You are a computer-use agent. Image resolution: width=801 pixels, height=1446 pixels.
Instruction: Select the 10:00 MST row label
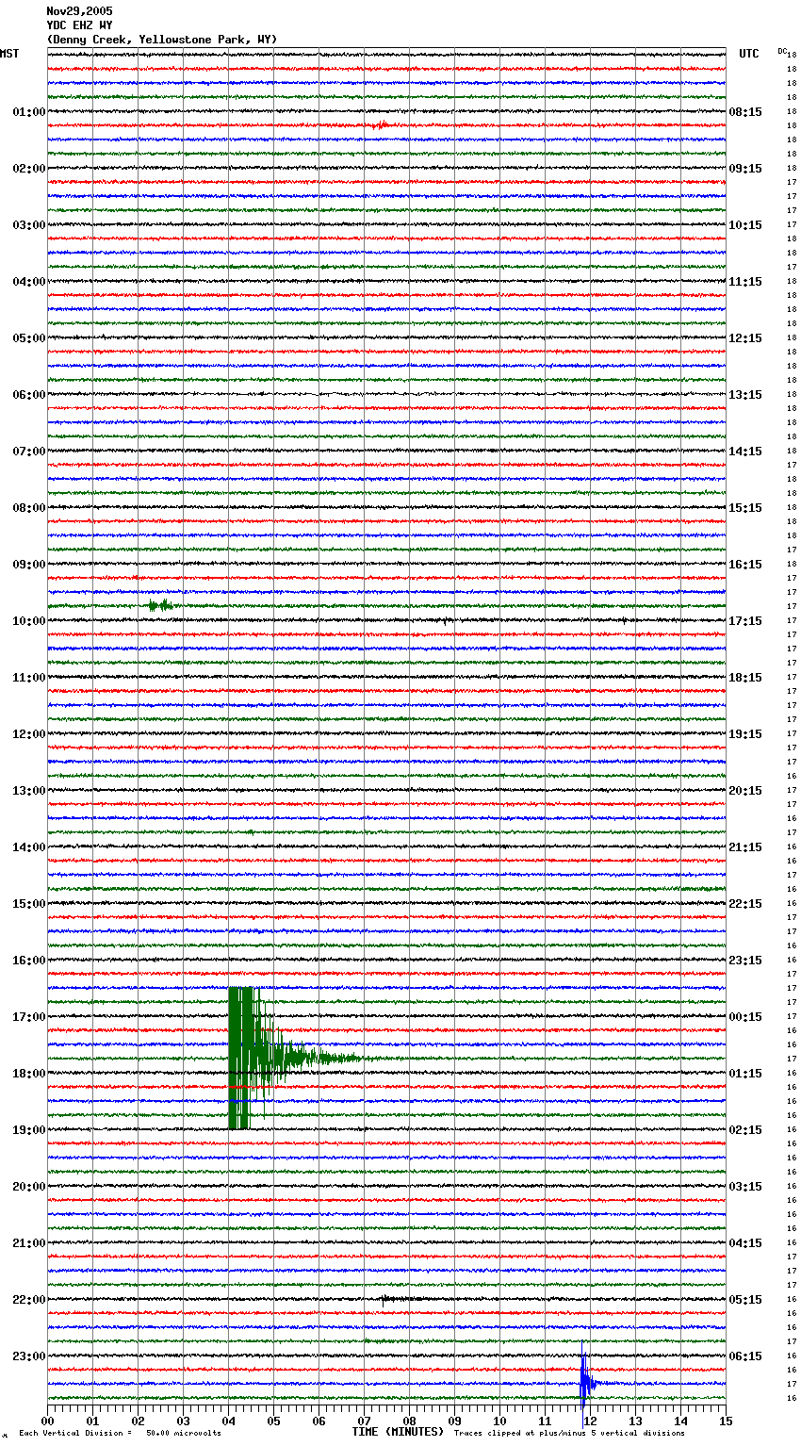[x=29, y=621]
